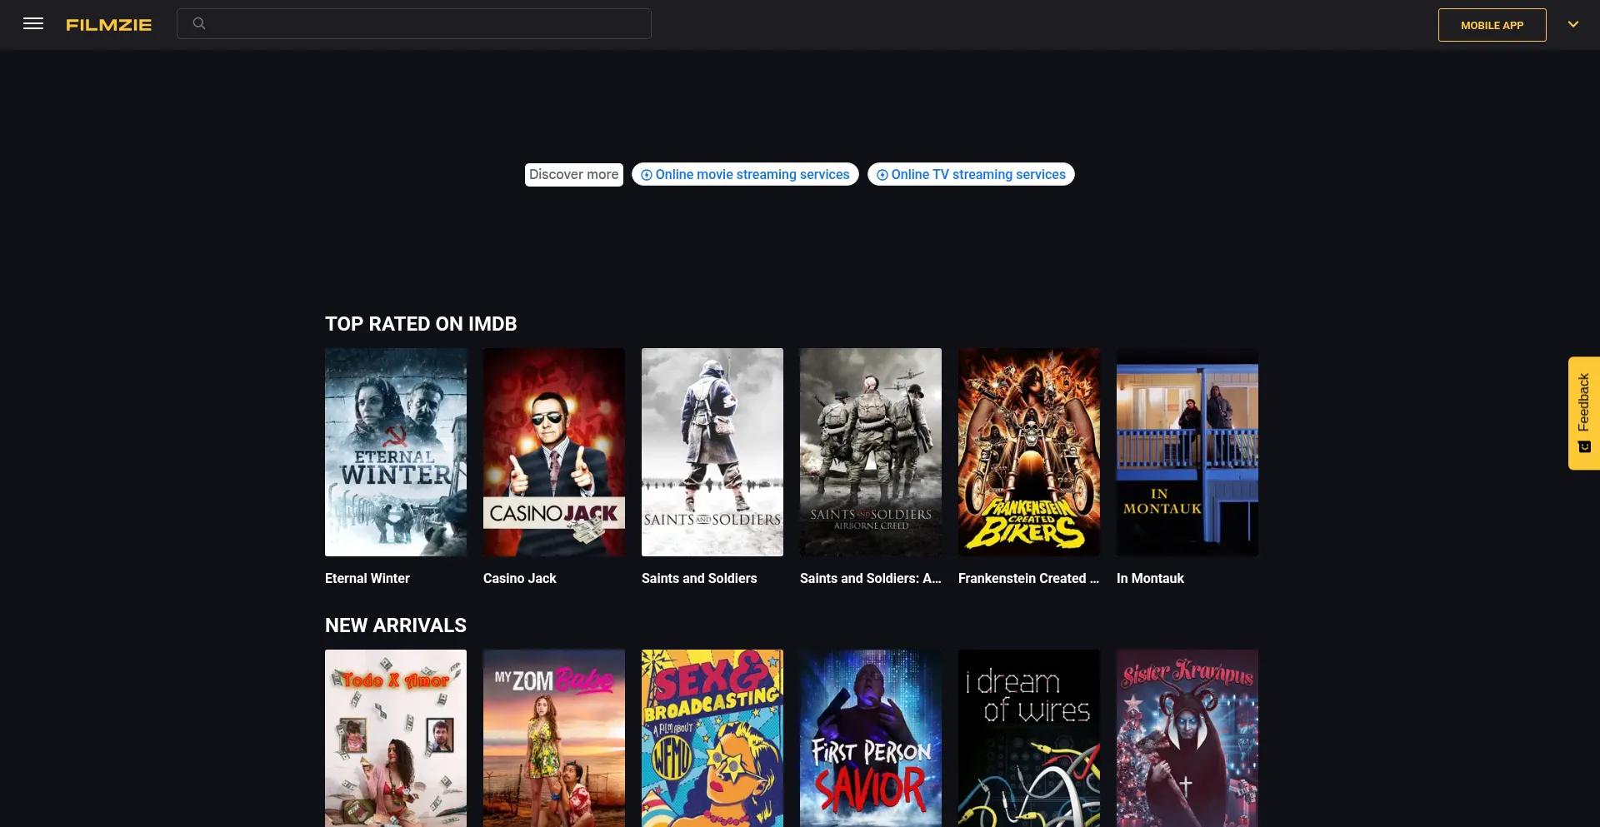The image size is (1600, 827).
Task: Open Frankenstein Created Bikers from Top Rated
Action: pos(1028,452)
